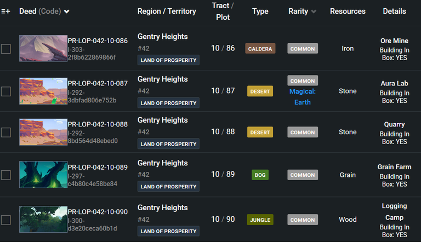Viewport: 421px width, 242px height.
Task: Click the JUNGLE type badge
Action: [260, 220]
